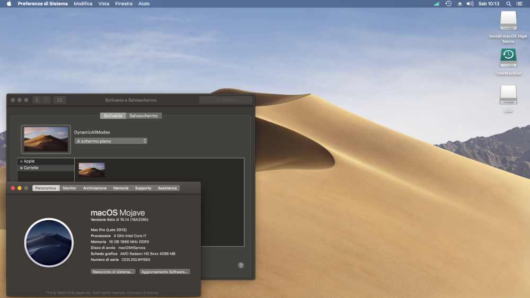Click Aggiornamento Software button
Image resolution: width=530 pixels, height=298 pixels.
click(x=165, y=272)
